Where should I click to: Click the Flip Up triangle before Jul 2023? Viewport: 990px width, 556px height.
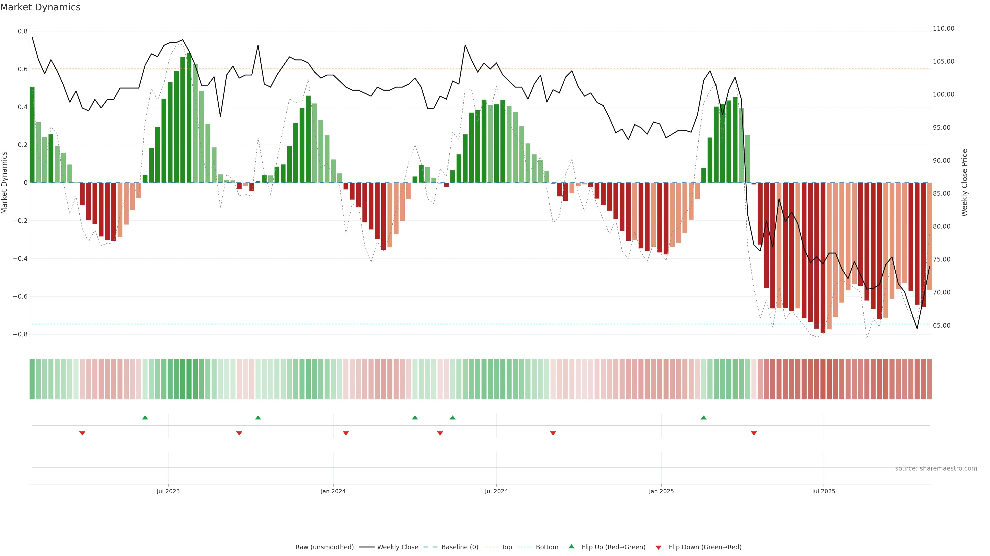pyautogui.click(x=145, y=418)
